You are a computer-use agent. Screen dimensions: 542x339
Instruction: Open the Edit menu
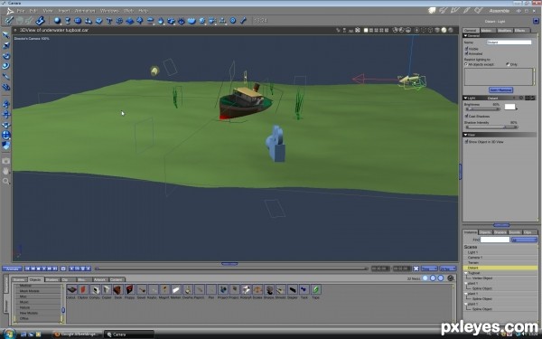(33, 11)
